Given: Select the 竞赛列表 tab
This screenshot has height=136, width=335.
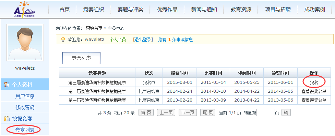Looking at the screenshot, I should (x=81, y=58).
